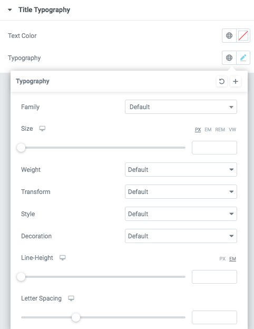Screen dimensions: 254x329
Task: Add new global font with plus icon
Action: 236,81
